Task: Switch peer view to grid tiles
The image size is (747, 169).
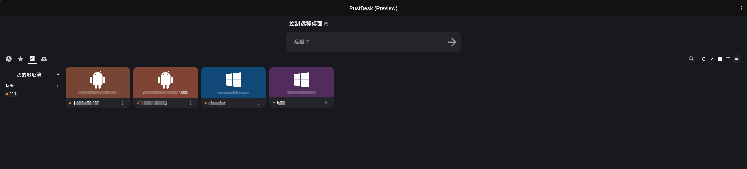Action: point(720,59)
